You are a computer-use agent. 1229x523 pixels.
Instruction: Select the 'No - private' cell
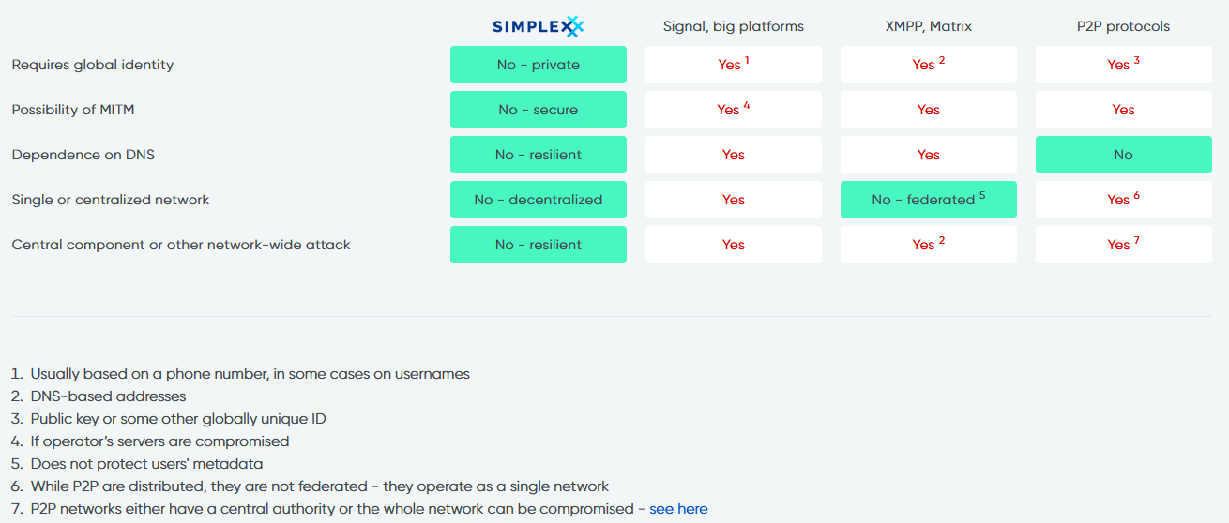coord(539,65)
